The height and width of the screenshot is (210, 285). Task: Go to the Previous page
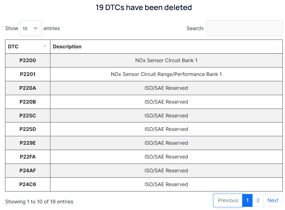pyautogui.click(x=228, y=200)
